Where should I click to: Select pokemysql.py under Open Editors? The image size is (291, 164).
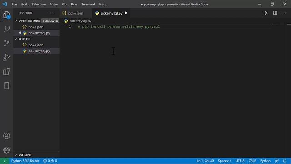pos(36,33)
